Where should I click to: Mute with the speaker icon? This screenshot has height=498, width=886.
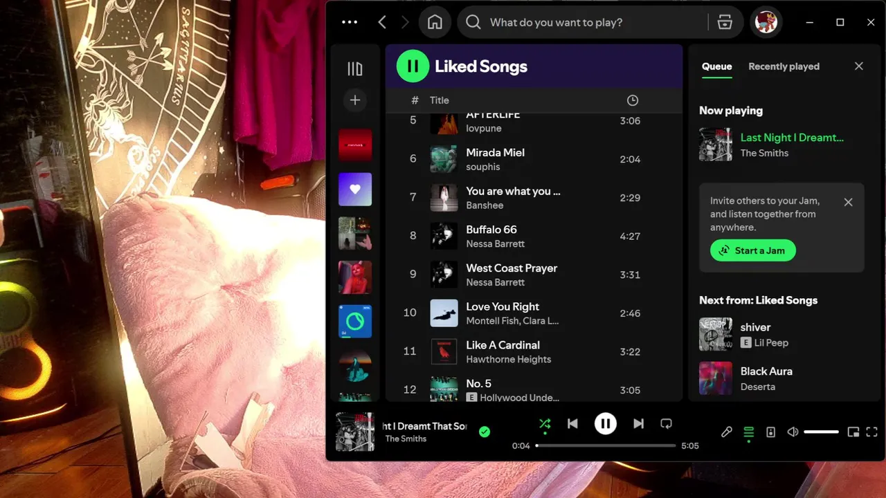[x=793, y=432]
